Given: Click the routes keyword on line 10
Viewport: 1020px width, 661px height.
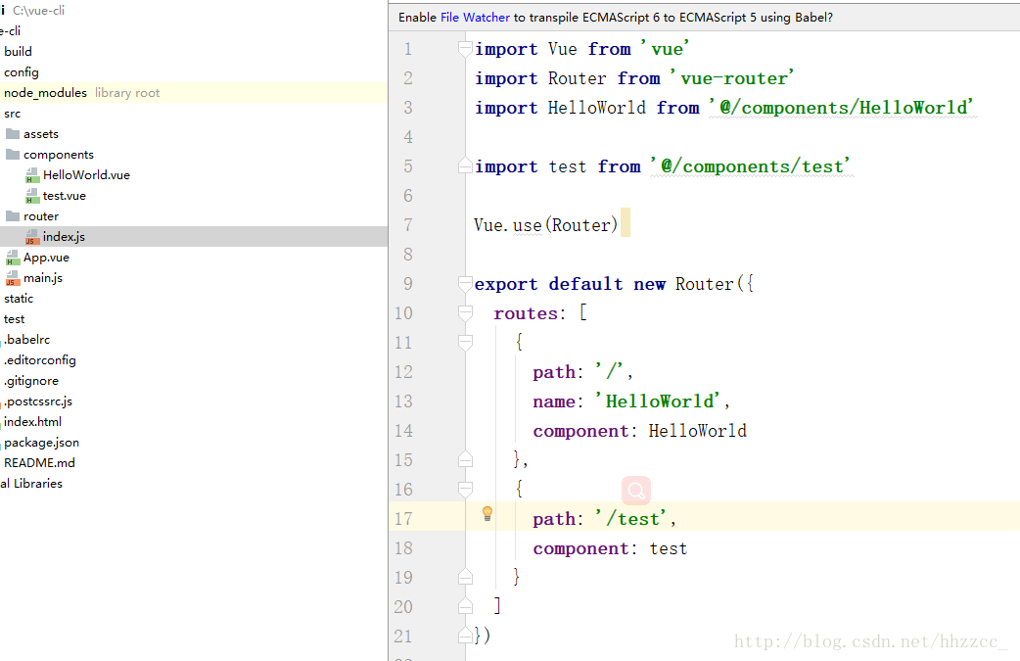Looking at the screenshot, I should tap(526, 313).
